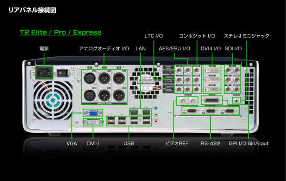Select the ステレオミニジャック label
This screenshot has height=181, width=286.
pyautogui.click(x=246, y=36)
